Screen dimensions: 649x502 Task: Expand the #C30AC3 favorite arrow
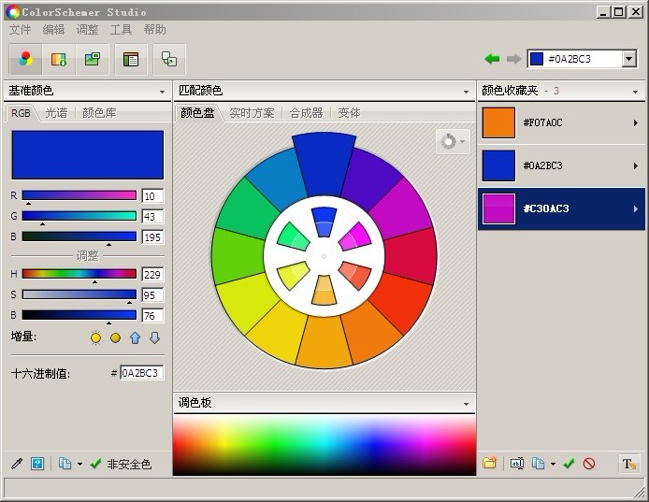pos(635,209)
